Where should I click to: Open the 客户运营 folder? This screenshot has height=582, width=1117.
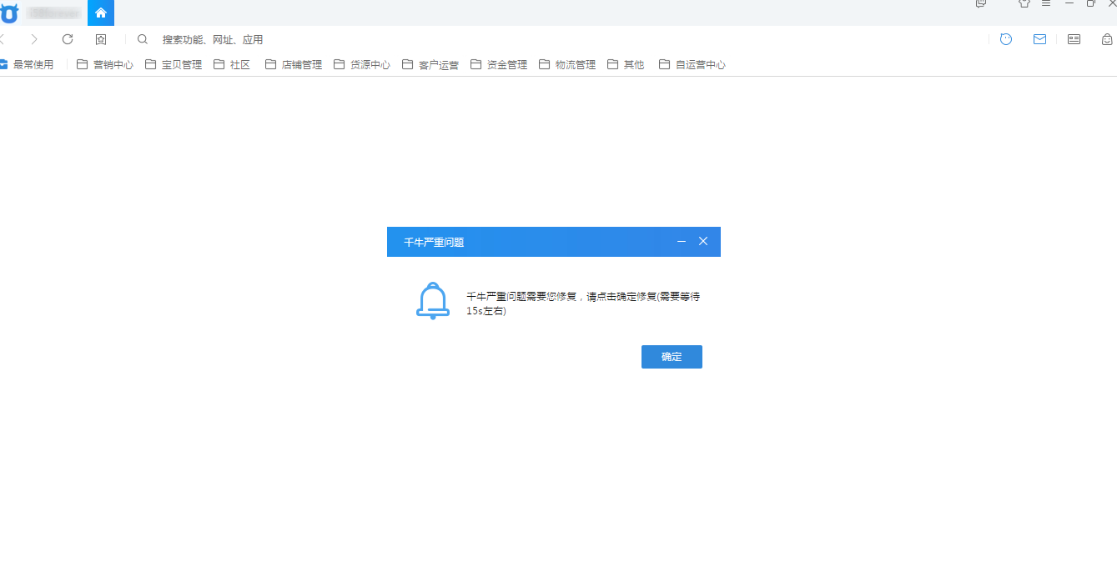[430, 64]
